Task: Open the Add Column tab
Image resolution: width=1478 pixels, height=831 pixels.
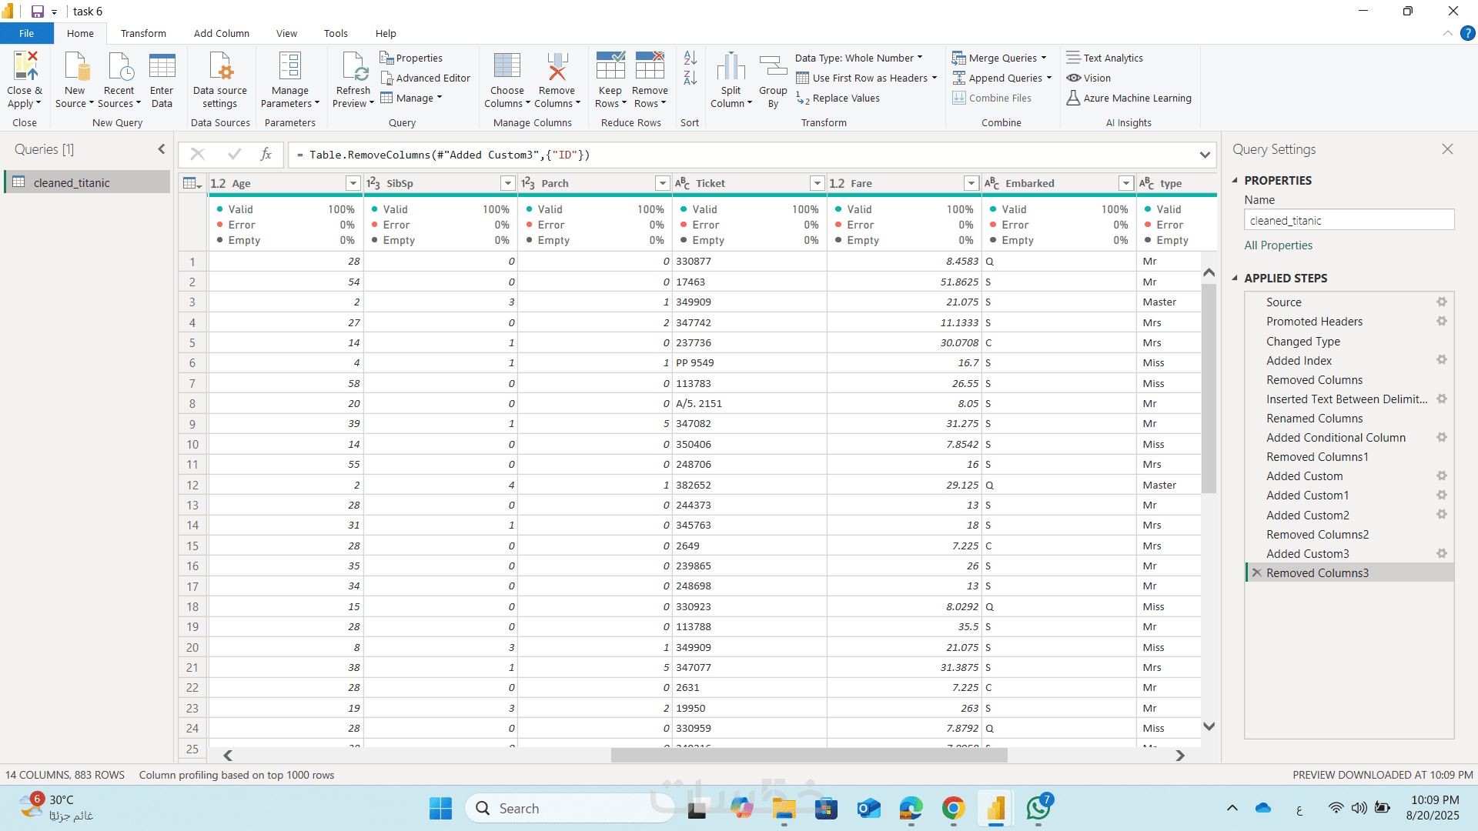Action: (221, 33)
